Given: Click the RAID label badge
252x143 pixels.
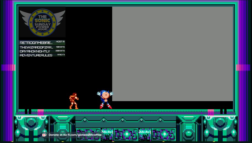Looking at the screenshot, I should pos(61,55).
